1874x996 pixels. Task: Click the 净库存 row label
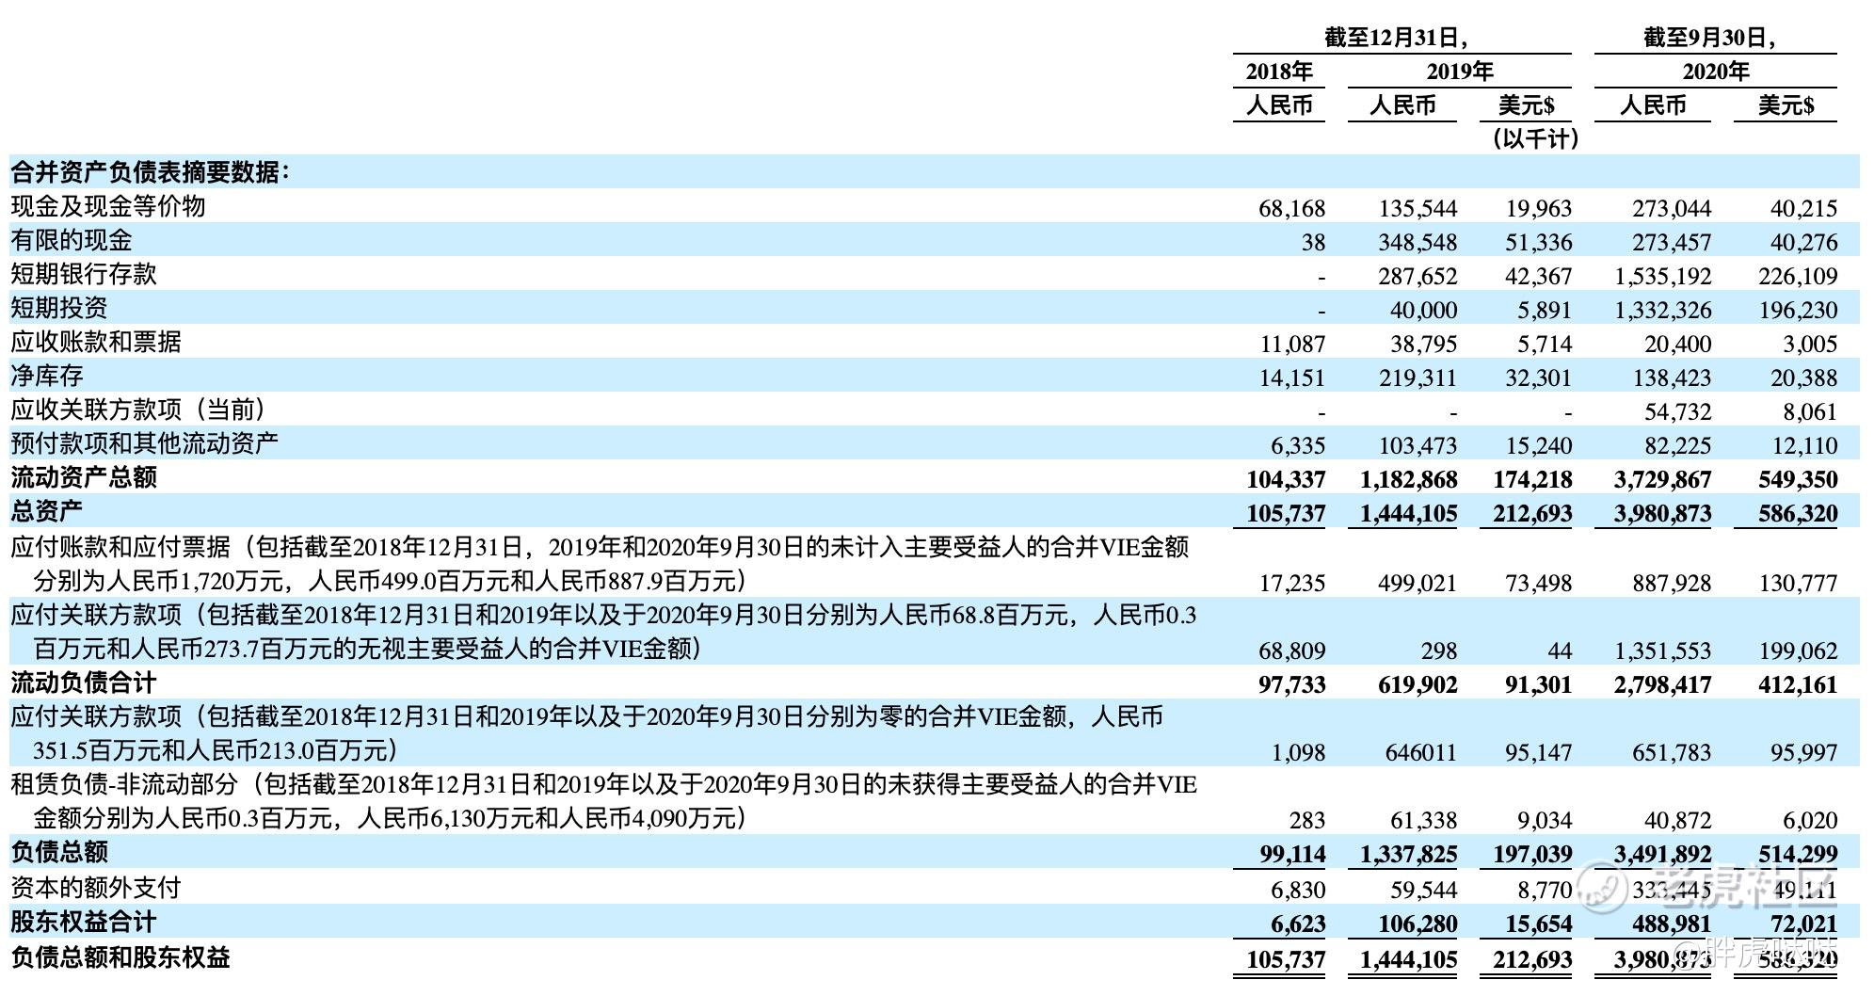(x=47, y=376)
